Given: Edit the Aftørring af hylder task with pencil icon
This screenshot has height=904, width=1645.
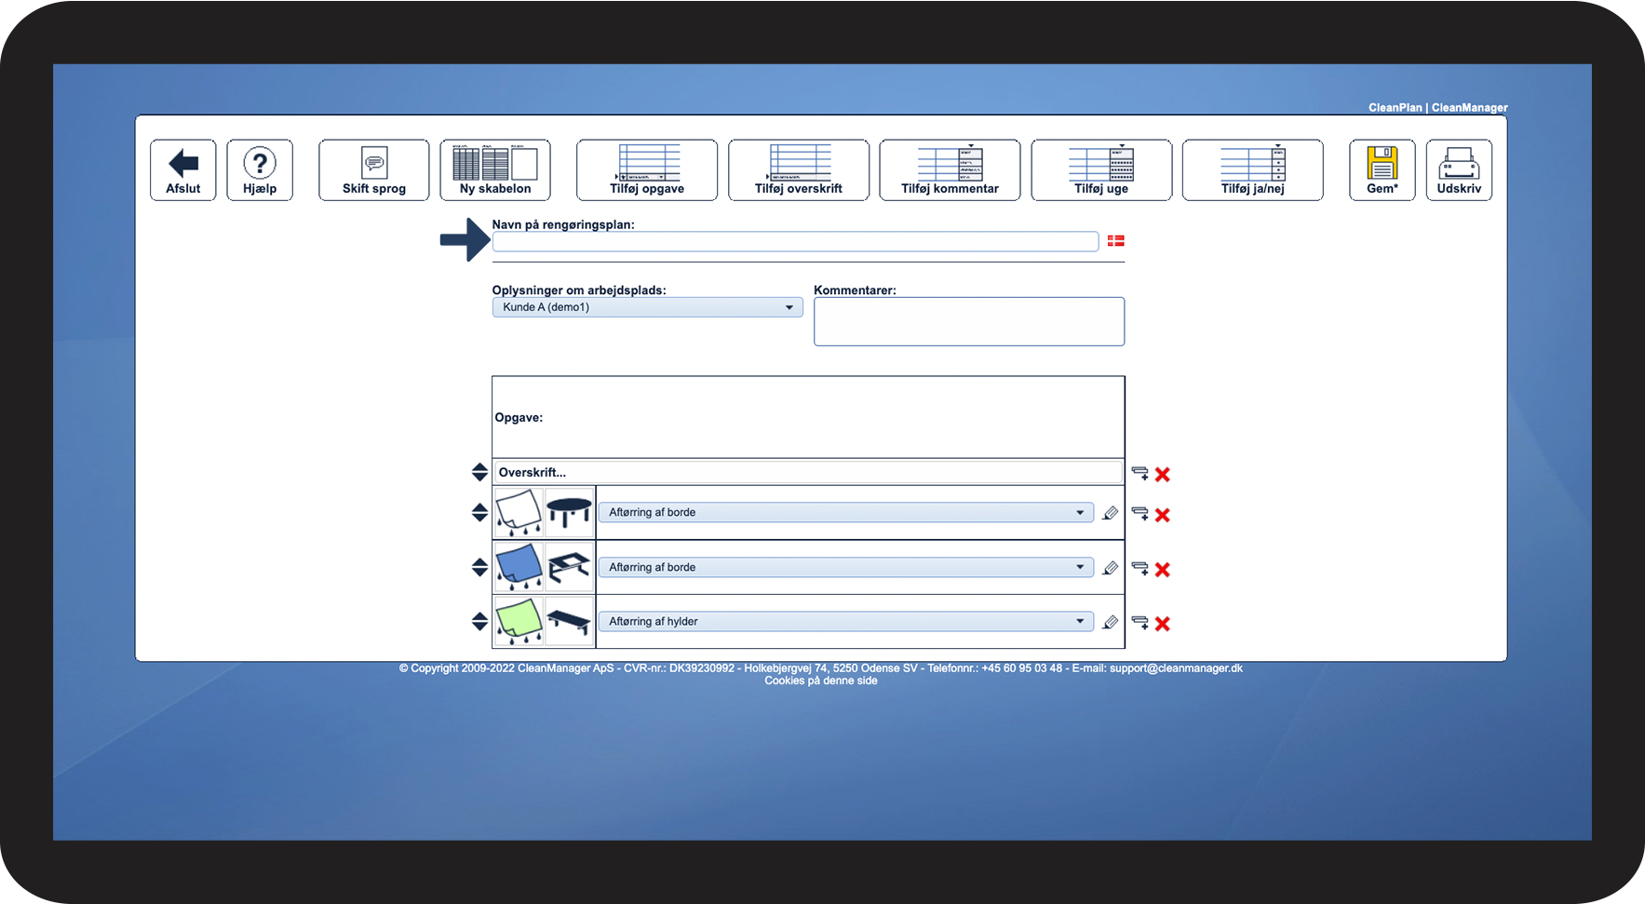Looking at the screenshot, I should tap(1110, 622).
